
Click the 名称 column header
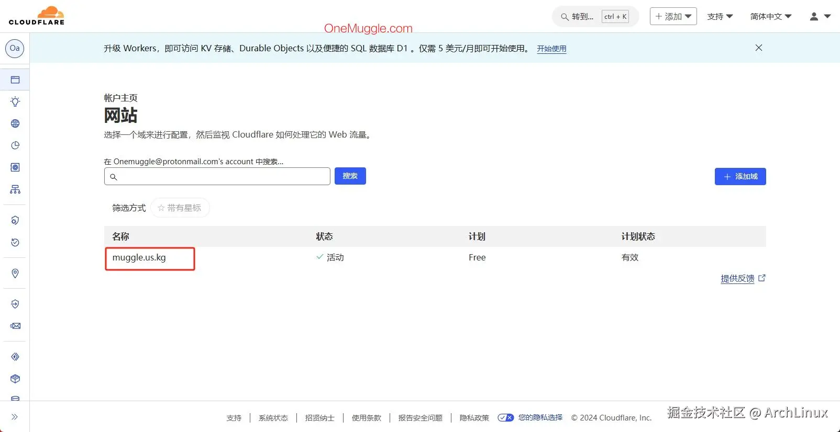(x=120, y=236)
